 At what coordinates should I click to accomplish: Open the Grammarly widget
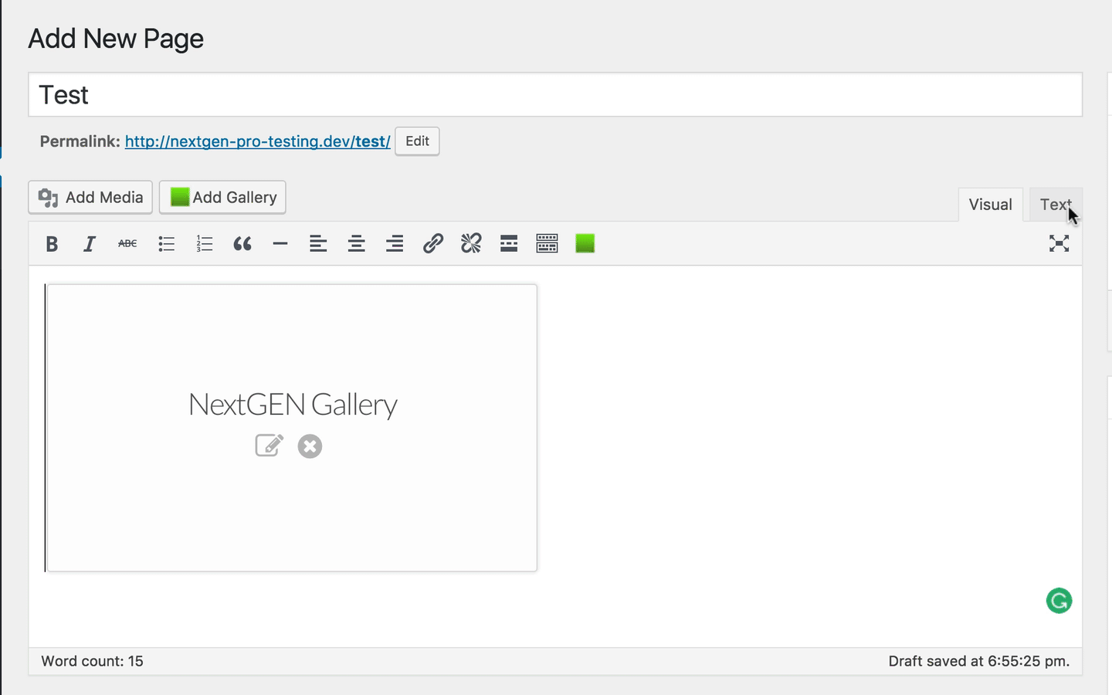coord(1059,601)
